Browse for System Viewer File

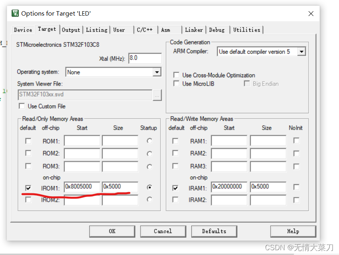tap(157, 95)
